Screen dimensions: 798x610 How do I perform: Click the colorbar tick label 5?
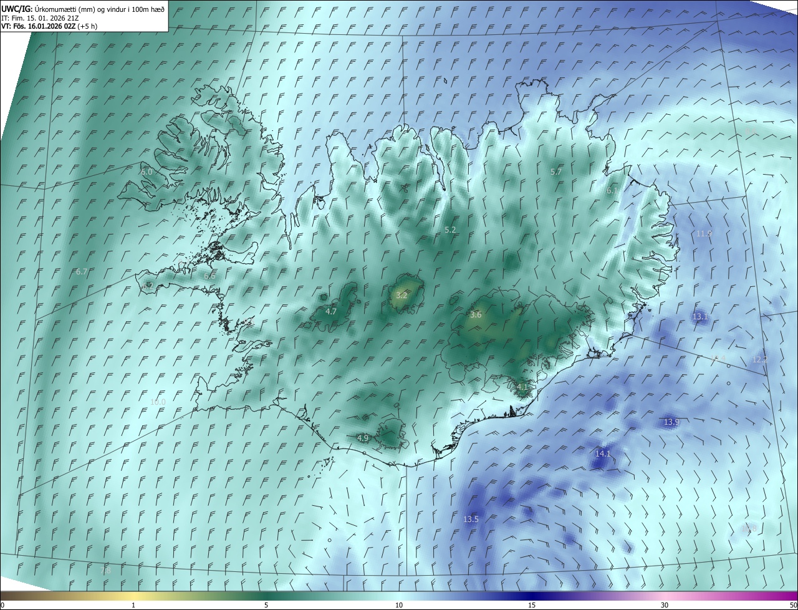(x=266, y=606)
